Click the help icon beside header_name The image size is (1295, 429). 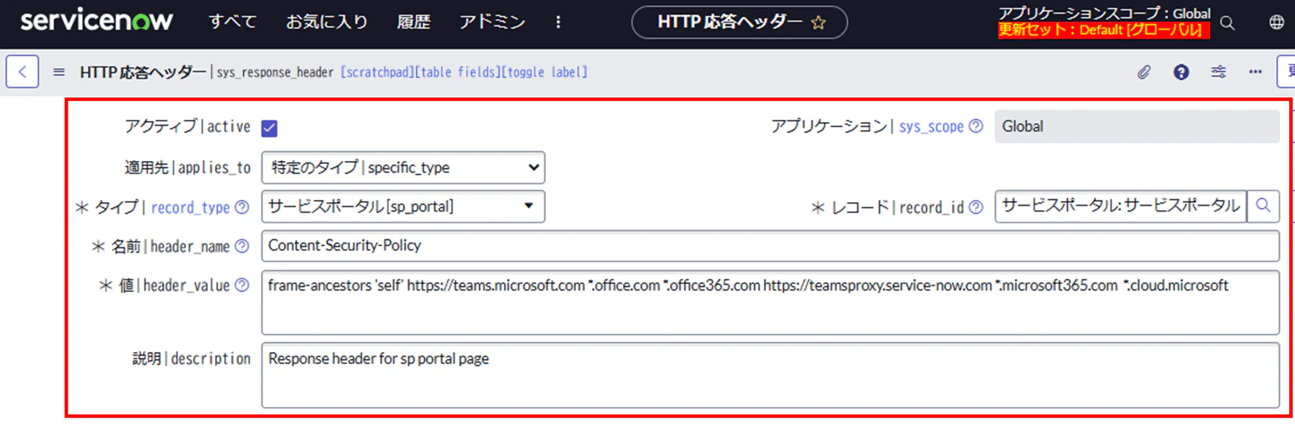242,246
